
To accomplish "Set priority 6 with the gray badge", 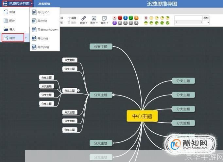I will (x=120, y=23).
